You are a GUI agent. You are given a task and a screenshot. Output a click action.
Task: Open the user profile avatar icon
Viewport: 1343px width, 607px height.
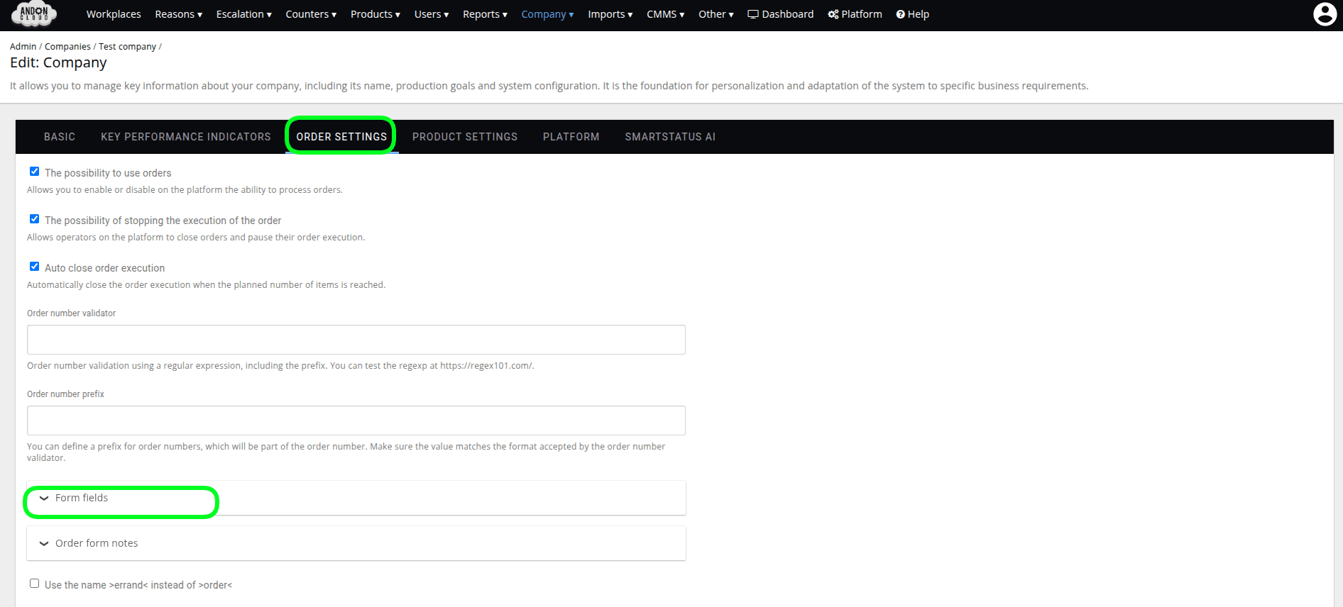1325,14
